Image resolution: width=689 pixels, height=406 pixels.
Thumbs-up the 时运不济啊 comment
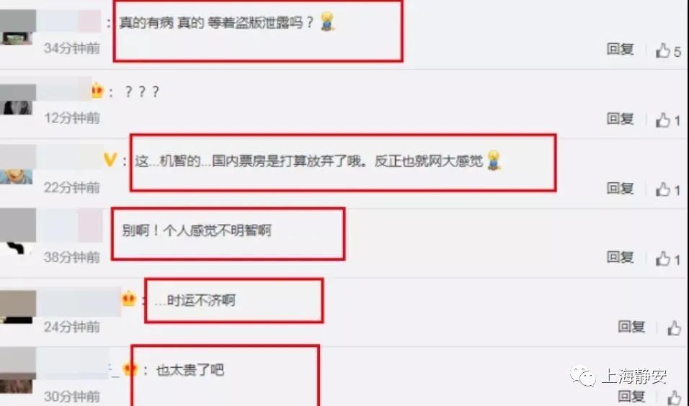675,328
